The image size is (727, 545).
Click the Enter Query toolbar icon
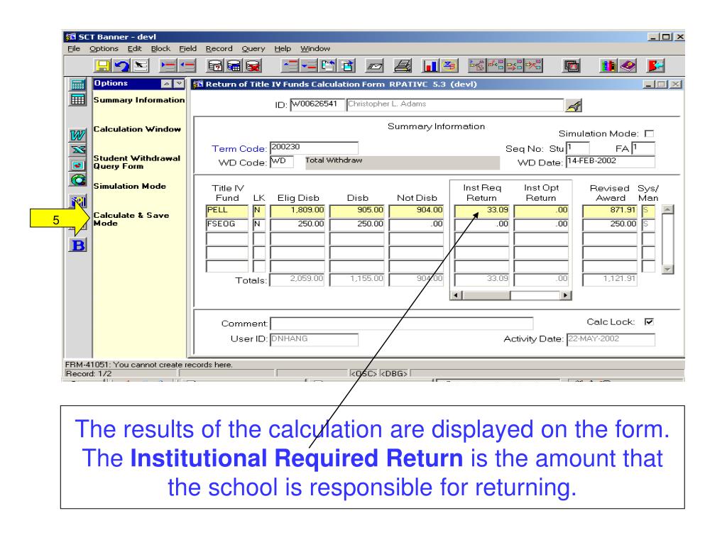[x=215, y=66]
